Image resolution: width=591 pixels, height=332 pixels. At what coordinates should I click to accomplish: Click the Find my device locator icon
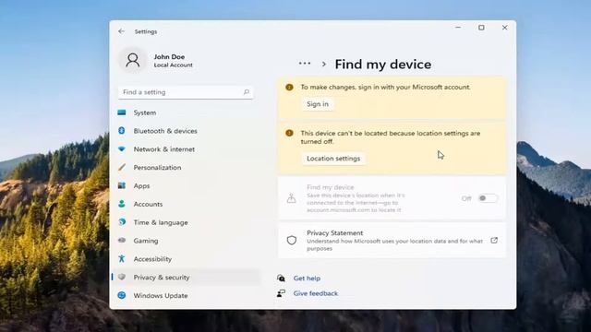coord(292,198)
